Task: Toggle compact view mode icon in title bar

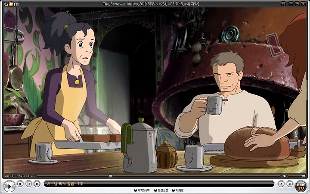Action: [x=283, y=4]
